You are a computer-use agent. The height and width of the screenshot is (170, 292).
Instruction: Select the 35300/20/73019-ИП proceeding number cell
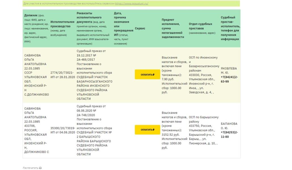tap(63, 130)
